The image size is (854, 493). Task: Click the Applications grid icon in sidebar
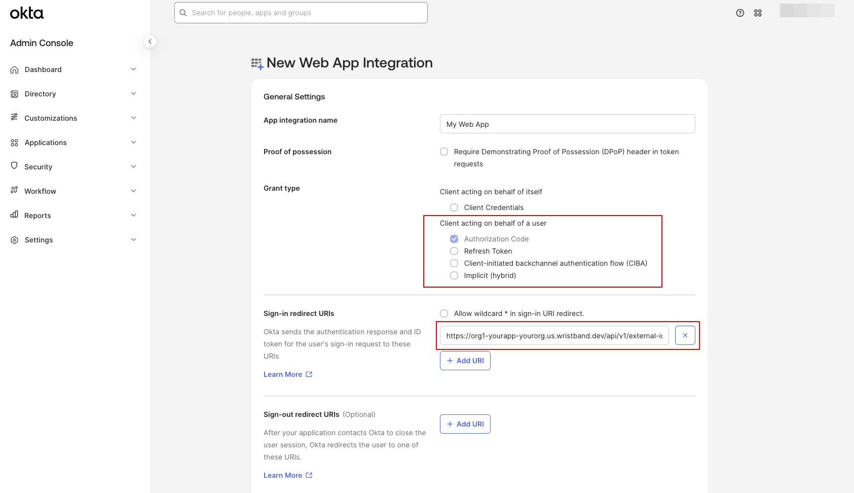click(x=14, y=143)
